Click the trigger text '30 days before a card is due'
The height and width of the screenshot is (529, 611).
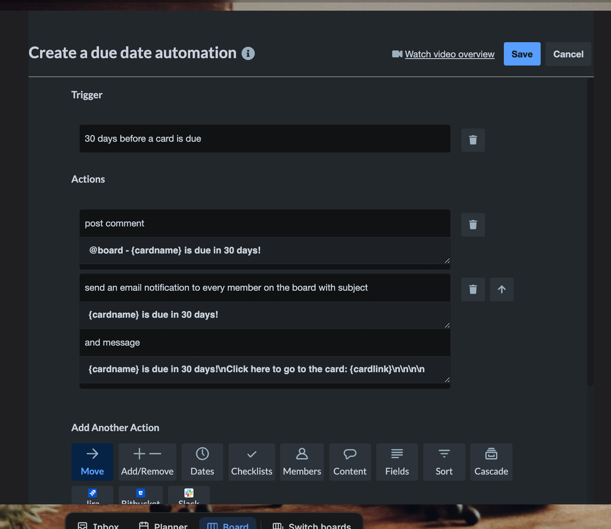click(x=143, y=139)
